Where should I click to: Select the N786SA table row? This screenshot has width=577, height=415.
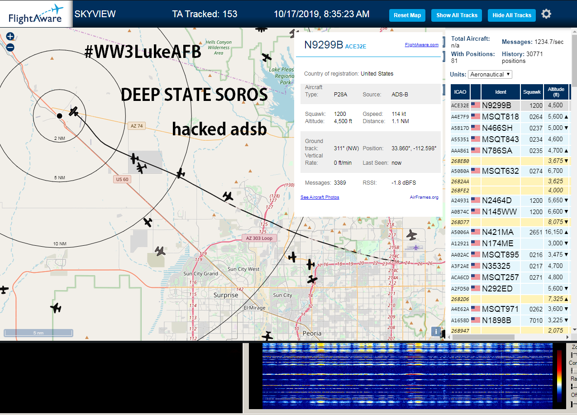tap(510, 150)
